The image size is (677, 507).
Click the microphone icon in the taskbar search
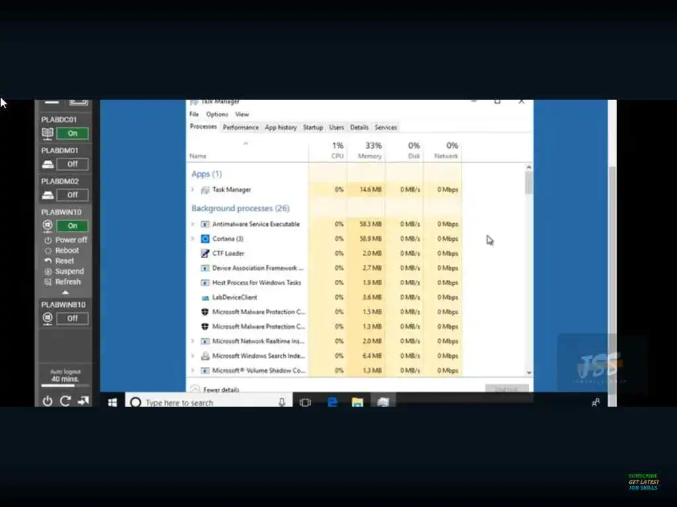click(282, 402)
